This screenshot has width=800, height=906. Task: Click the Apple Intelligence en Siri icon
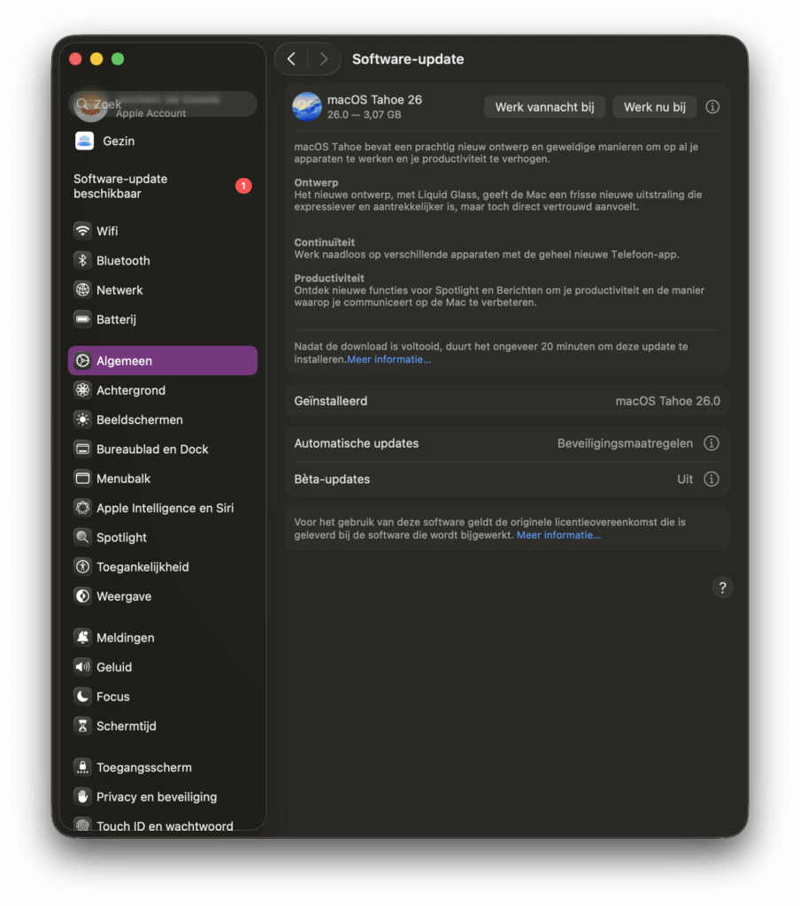pyautogui.click(x=82, y=508)
